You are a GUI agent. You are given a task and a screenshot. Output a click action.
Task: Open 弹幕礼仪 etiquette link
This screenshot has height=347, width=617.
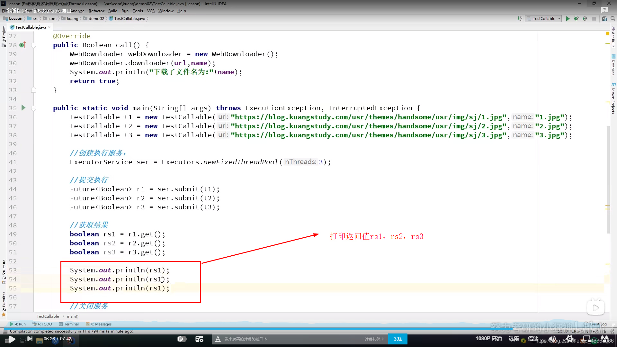tap(374, 339)
